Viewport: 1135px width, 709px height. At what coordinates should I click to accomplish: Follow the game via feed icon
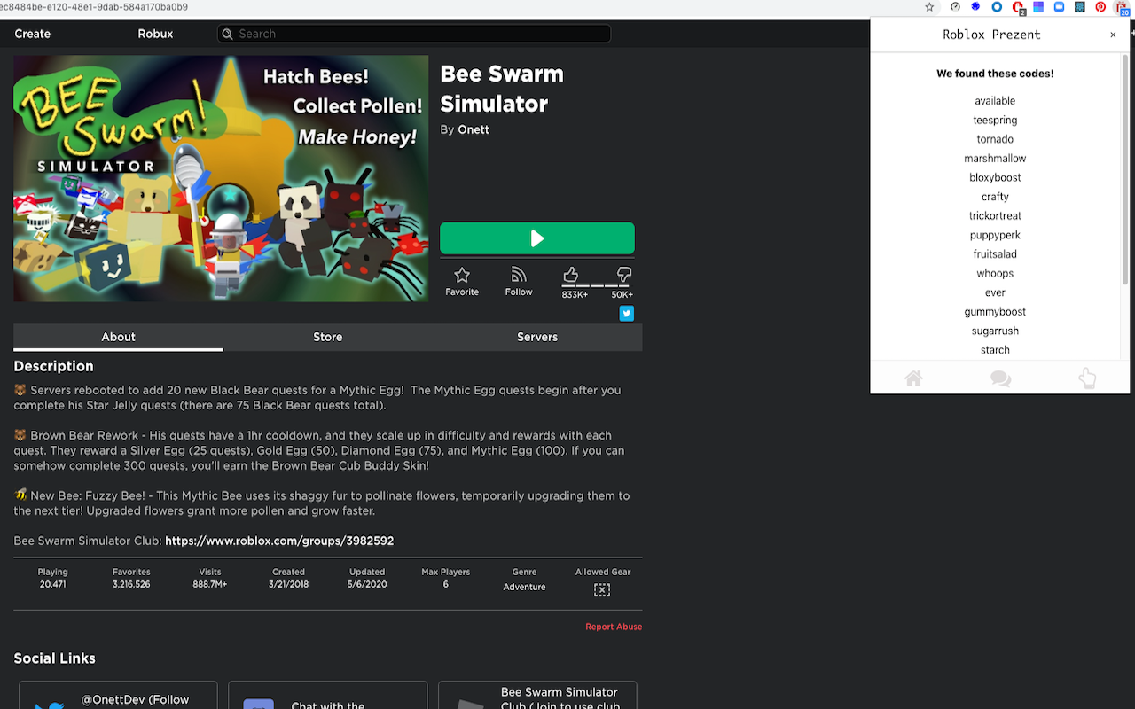[x=519, y=281]
